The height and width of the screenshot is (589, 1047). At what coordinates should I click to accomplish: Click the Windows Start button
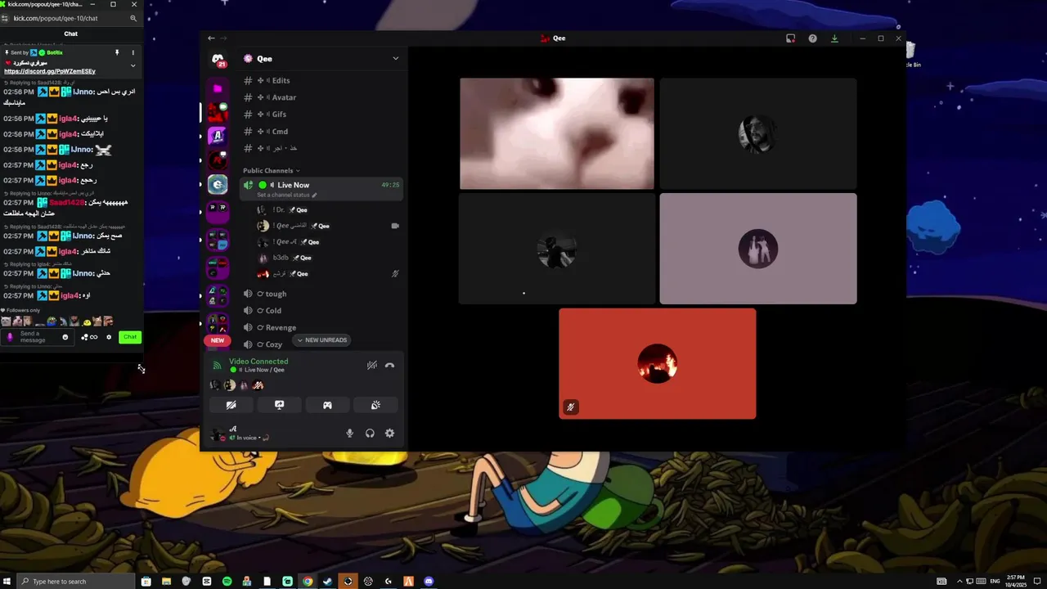click(x=7, y=582)
